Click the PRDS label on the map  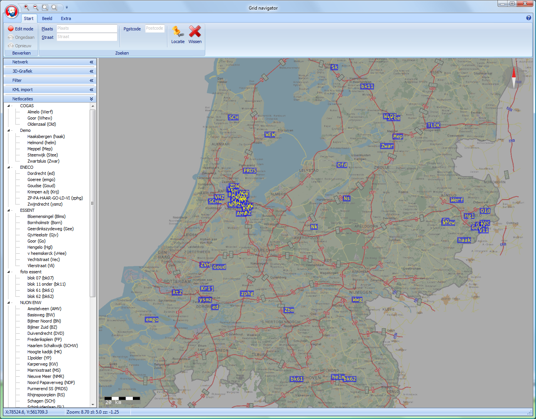click(x=250, y=171)
